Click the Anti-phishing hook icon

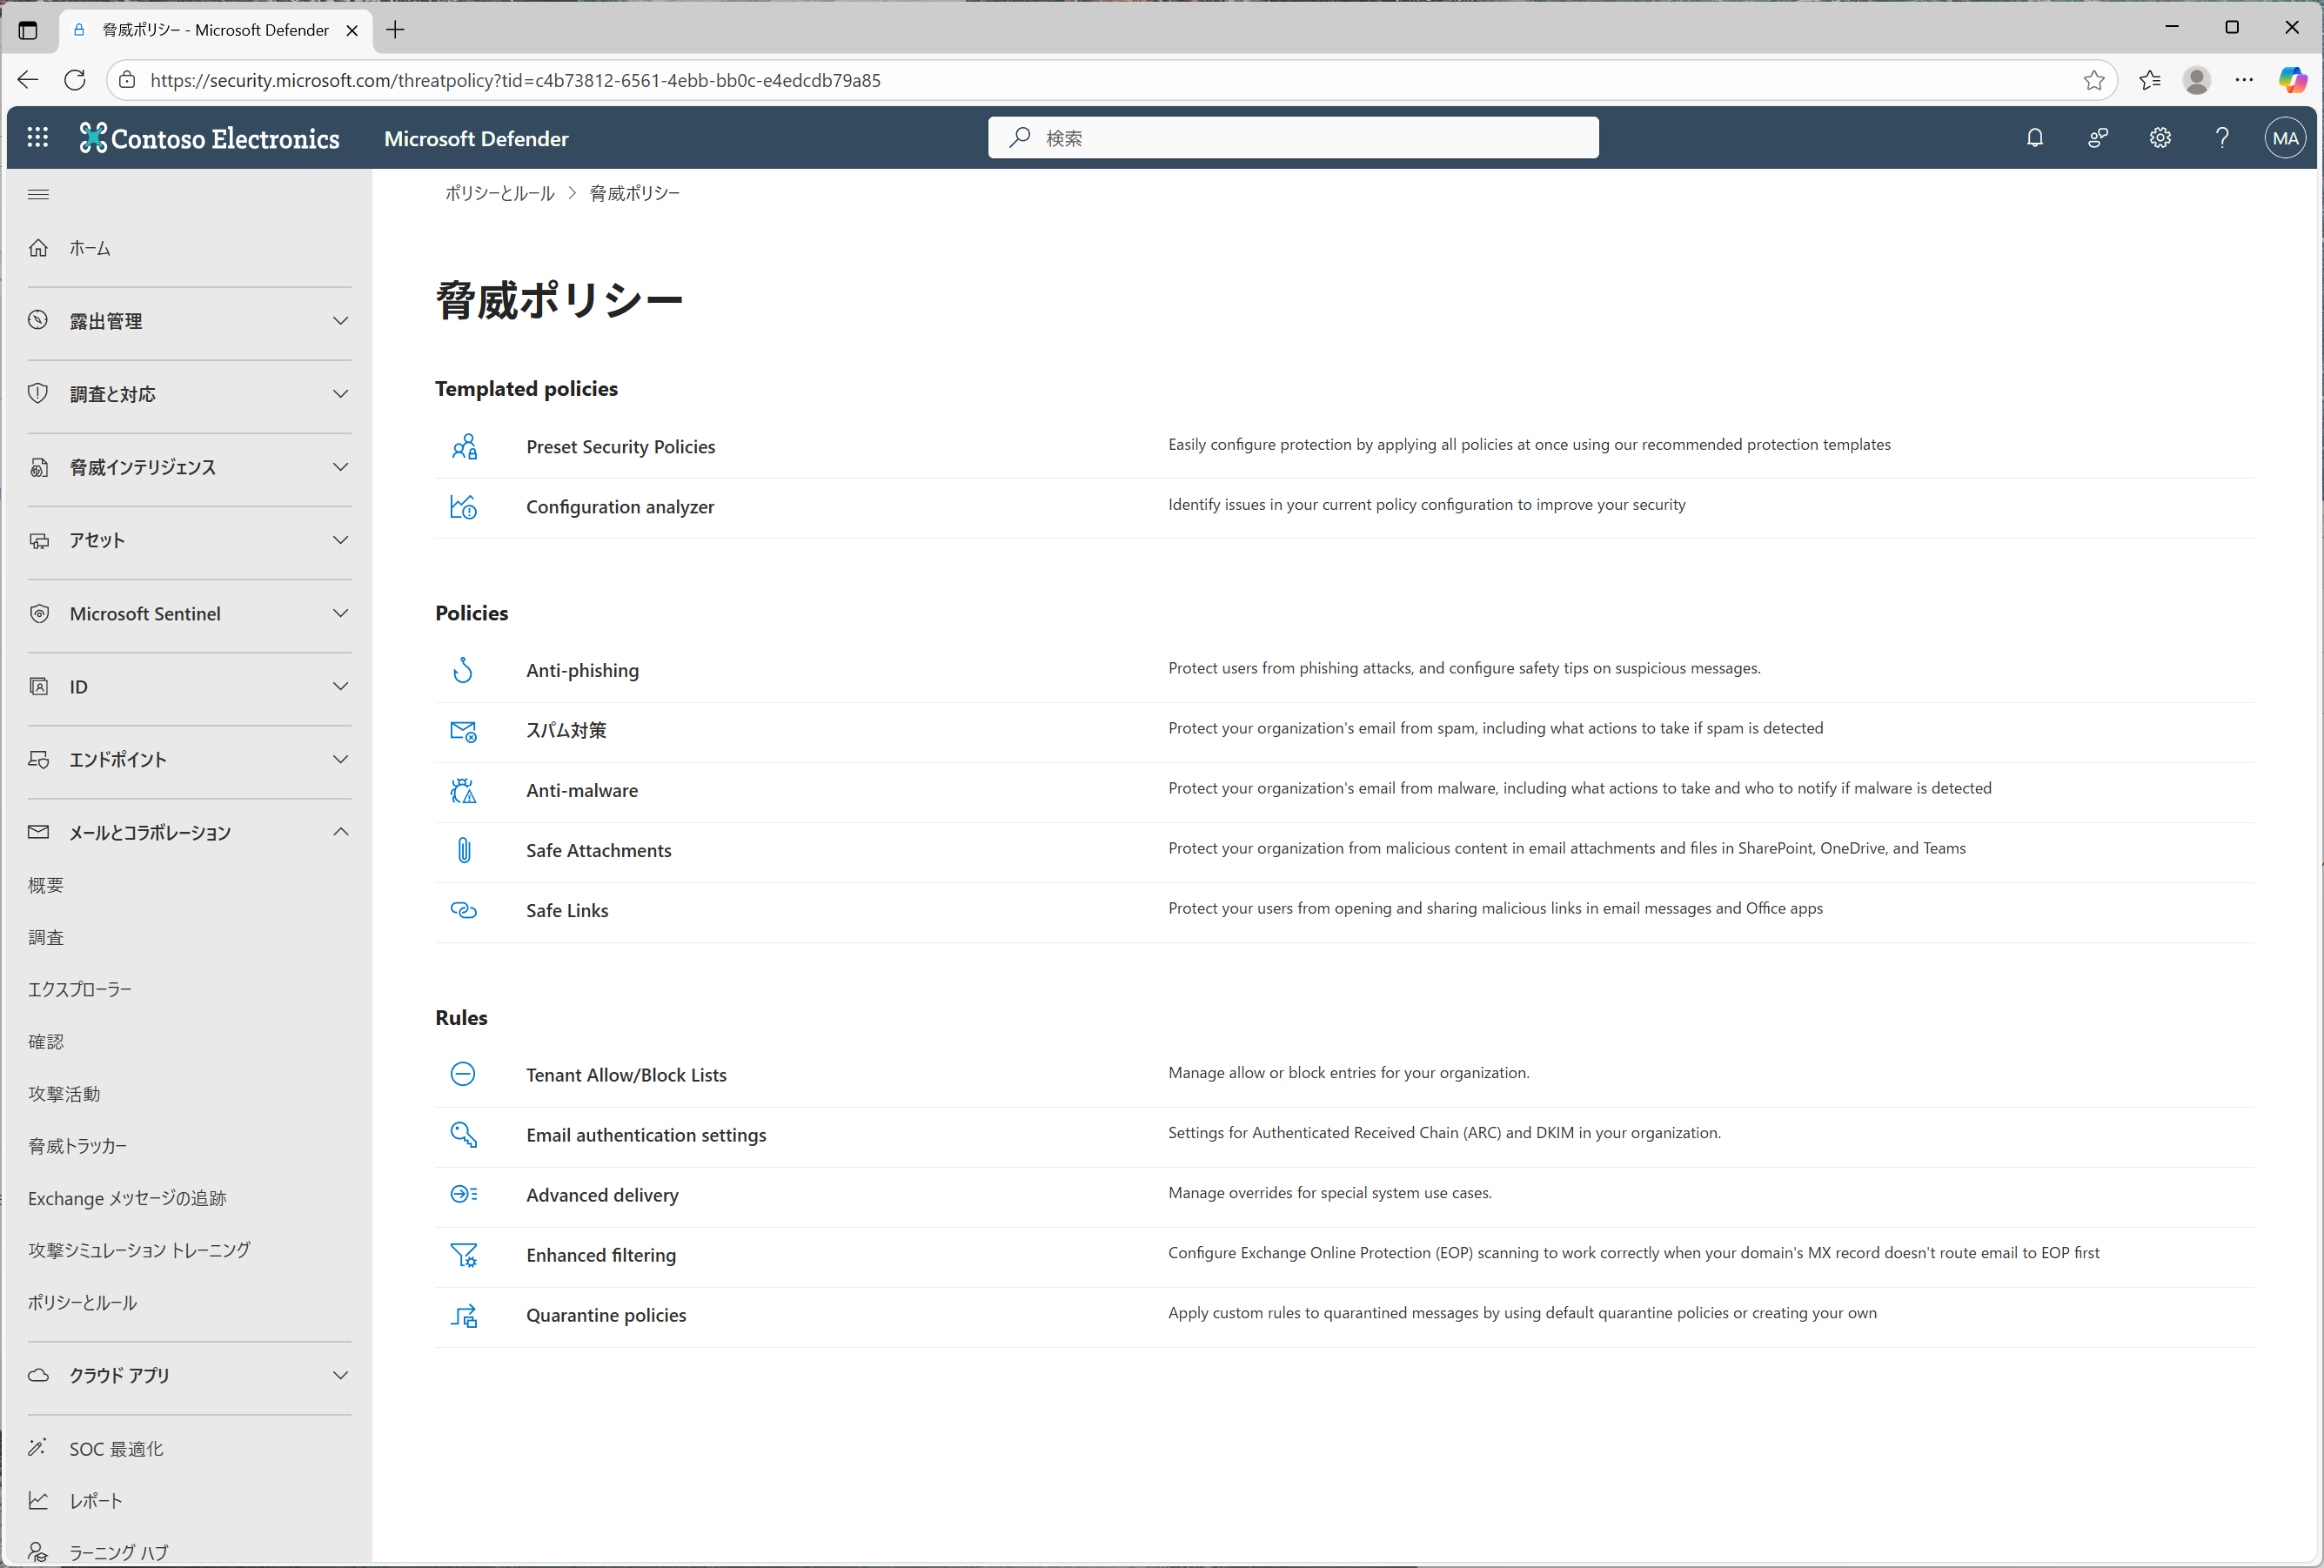coord(463,670)
